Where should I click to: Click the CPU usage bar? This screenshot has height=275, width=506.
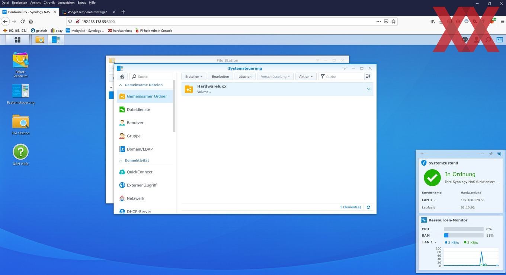tap(464, 229)
